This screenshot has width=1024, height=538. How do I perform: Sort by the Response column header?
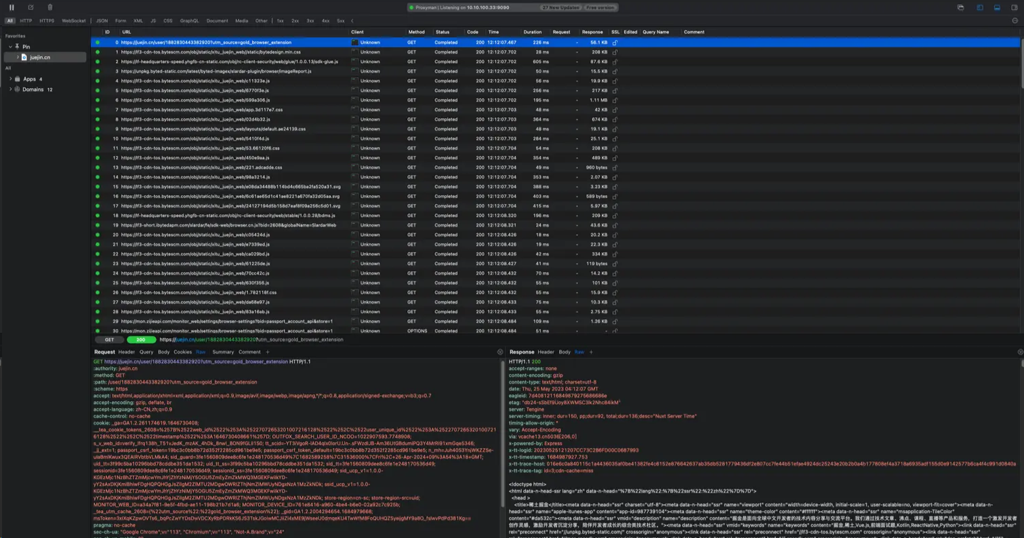click(x=592, y=32)
